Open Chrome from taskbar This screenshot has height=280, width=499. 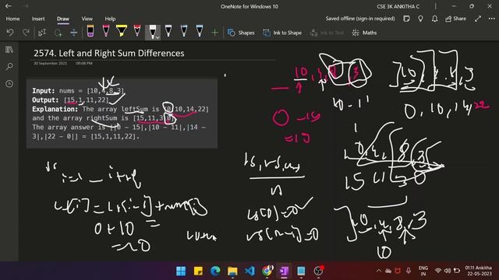(267, 271)
